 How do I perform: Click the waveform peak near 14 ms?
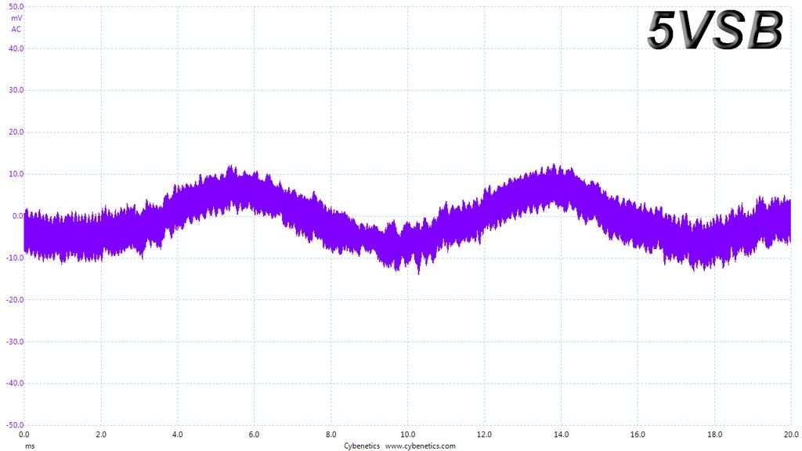pos(555,169)
